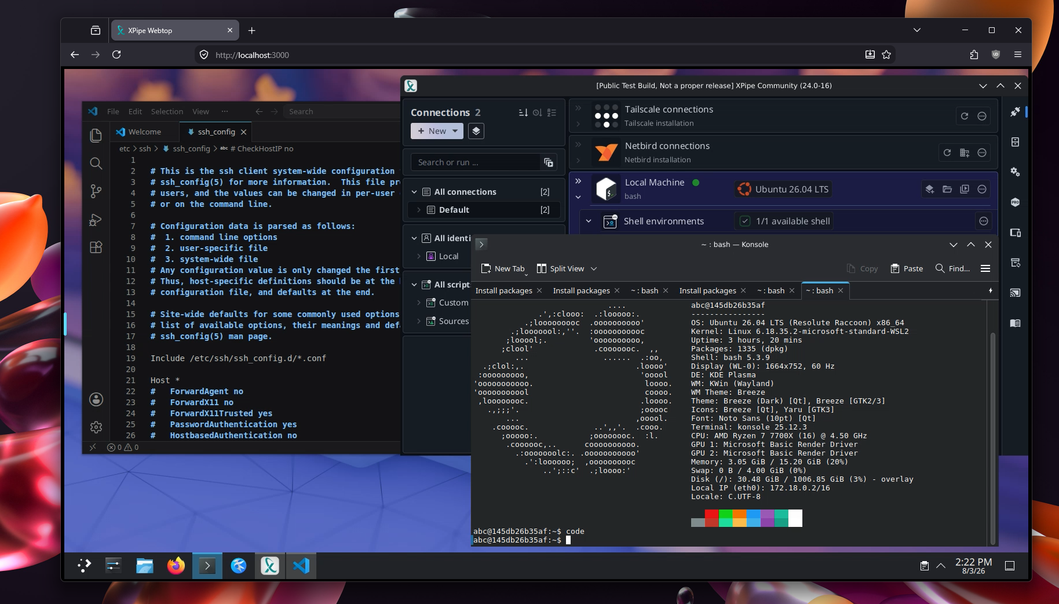The image size is (1059, 604).
Task: Run script on Local Machine icon
Action: coord(965,189)
